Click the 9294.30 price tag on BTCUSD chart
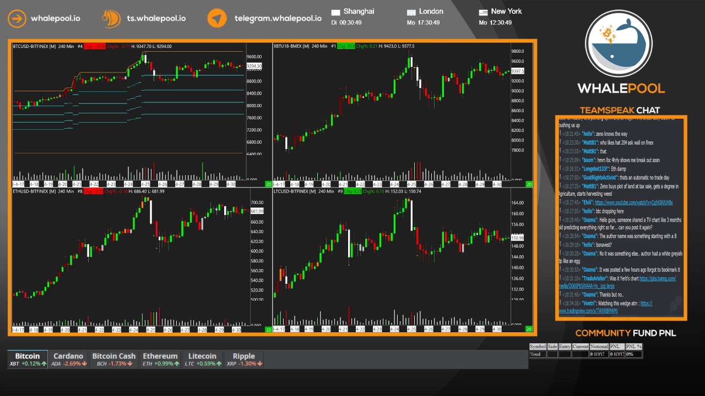 pyautogui.click(x=254, y=66)
